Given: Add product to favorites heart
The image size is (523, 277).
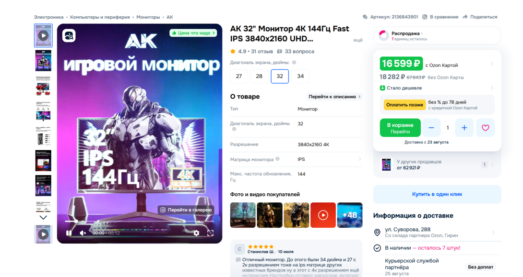Looking at the screenshot, I should tap(485, 128).
